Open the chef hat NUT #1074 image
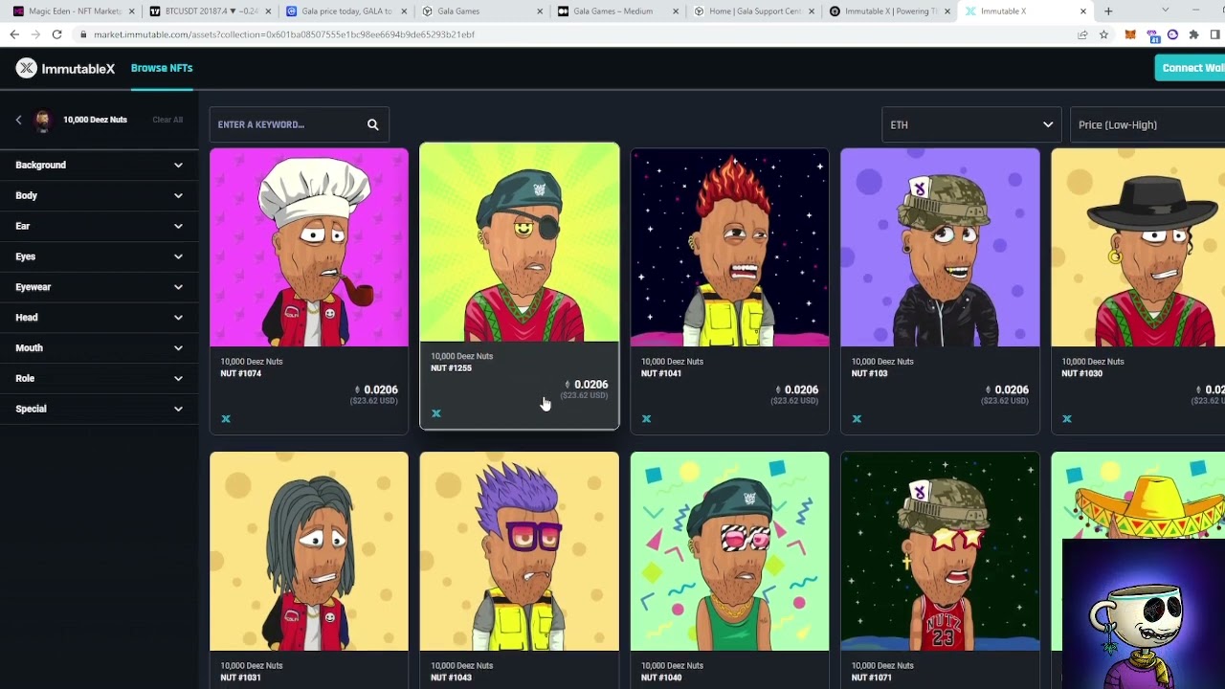 coord(309,247)
